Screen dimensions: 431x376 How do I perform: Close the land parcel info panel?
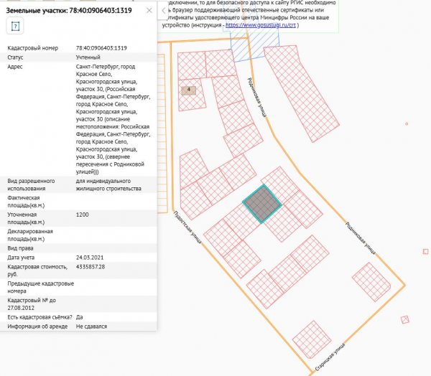coord(149,11)
